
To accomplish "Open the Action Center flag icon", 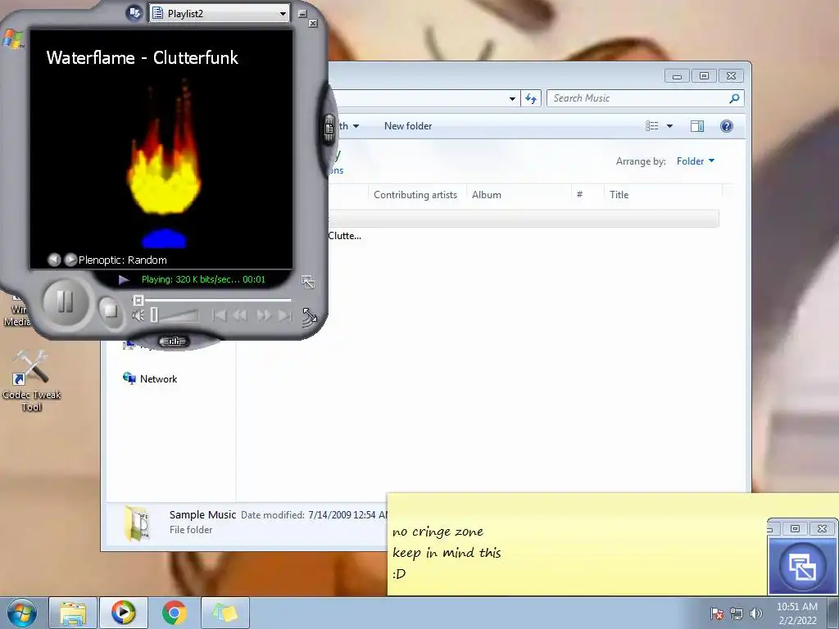I will pyautogui.click(x=717, y=613).
